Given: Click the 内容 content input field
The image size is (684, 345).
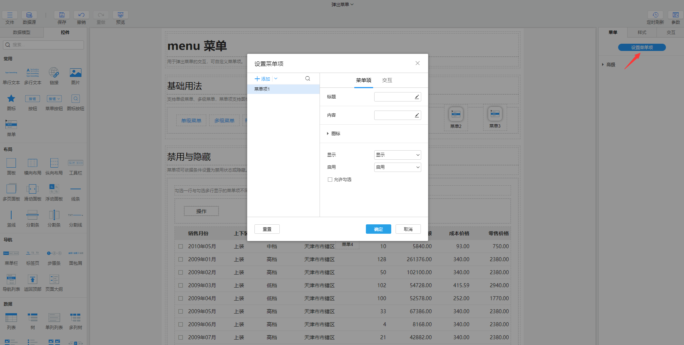Looking at the screenshot, I should [x=394, y=115].
